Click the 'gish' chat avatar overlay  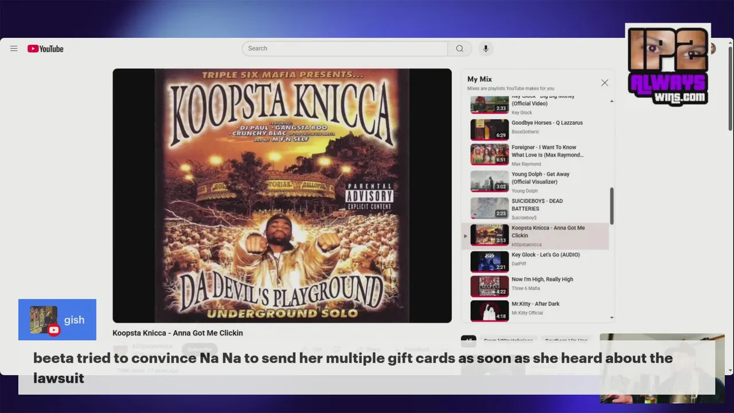[x=44, y=320]
